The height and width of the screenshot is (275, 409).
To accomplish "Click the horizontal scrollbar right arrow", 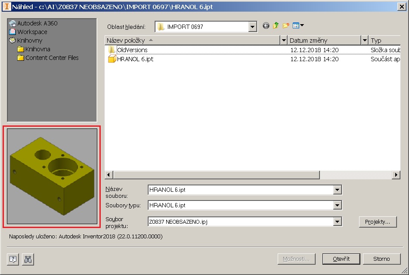I will pos(396,175).
